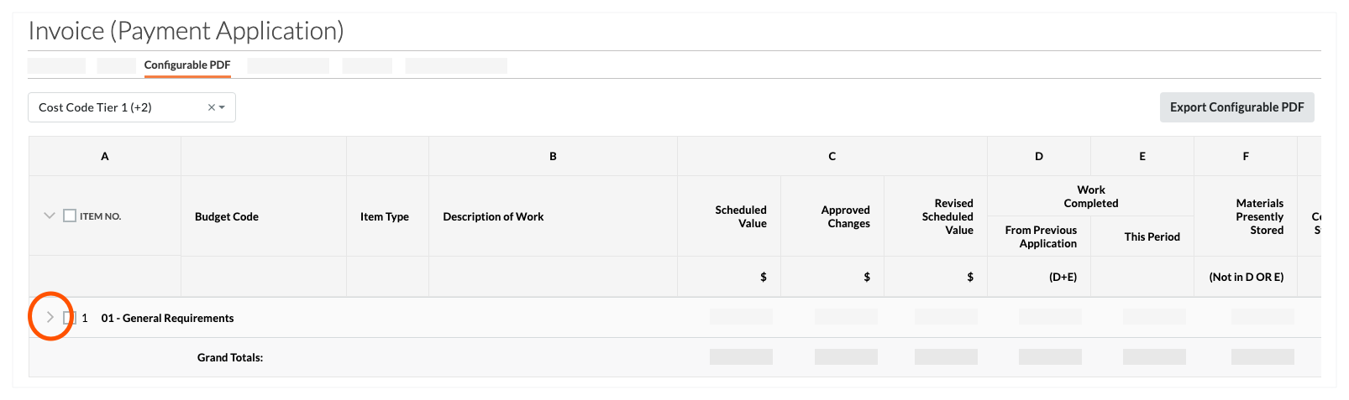This screenshot has width=1349, height=400.
Task: Select the Approved Changes column header
Action: pos(845,216)
